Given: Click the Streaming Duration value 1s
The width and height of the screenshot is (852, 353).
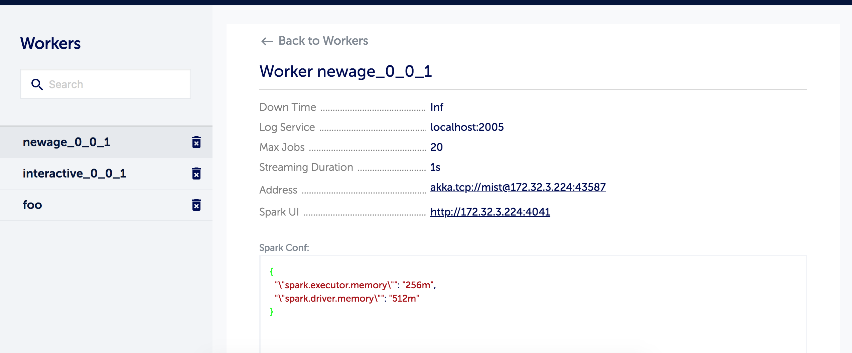Looking at the screenshot, I should 435,167.
